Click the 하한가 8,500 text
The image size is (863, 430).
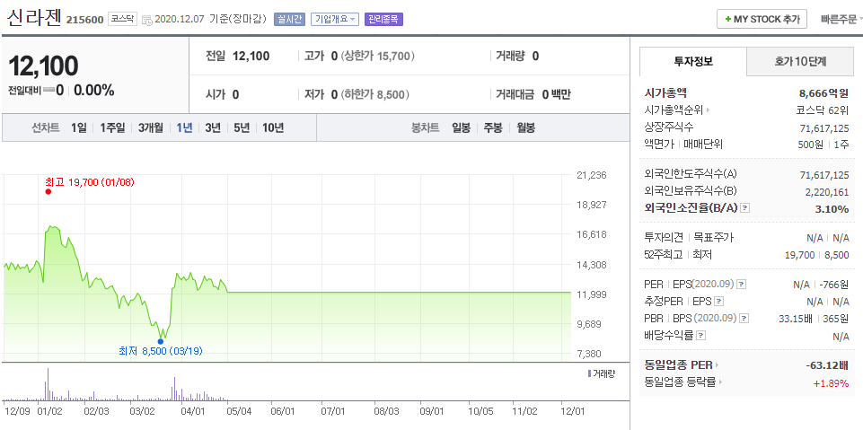375,94
